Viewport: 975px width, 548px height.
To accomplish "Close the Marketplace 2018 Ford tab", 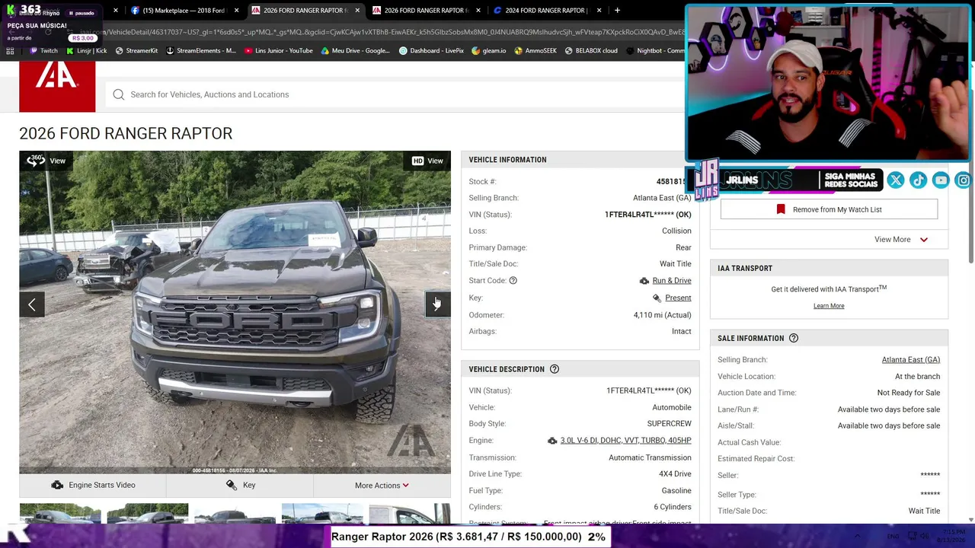I will (237, 11).
